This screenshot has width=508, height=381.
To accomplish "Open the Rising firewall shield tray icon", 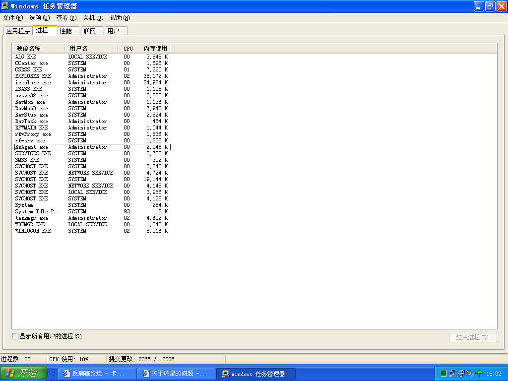I will point(461,374).
